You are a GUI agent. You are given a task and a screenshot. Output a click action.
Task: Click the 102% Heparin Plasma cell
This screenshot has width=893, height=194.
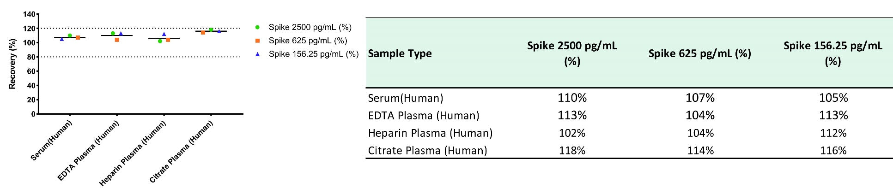572,133
